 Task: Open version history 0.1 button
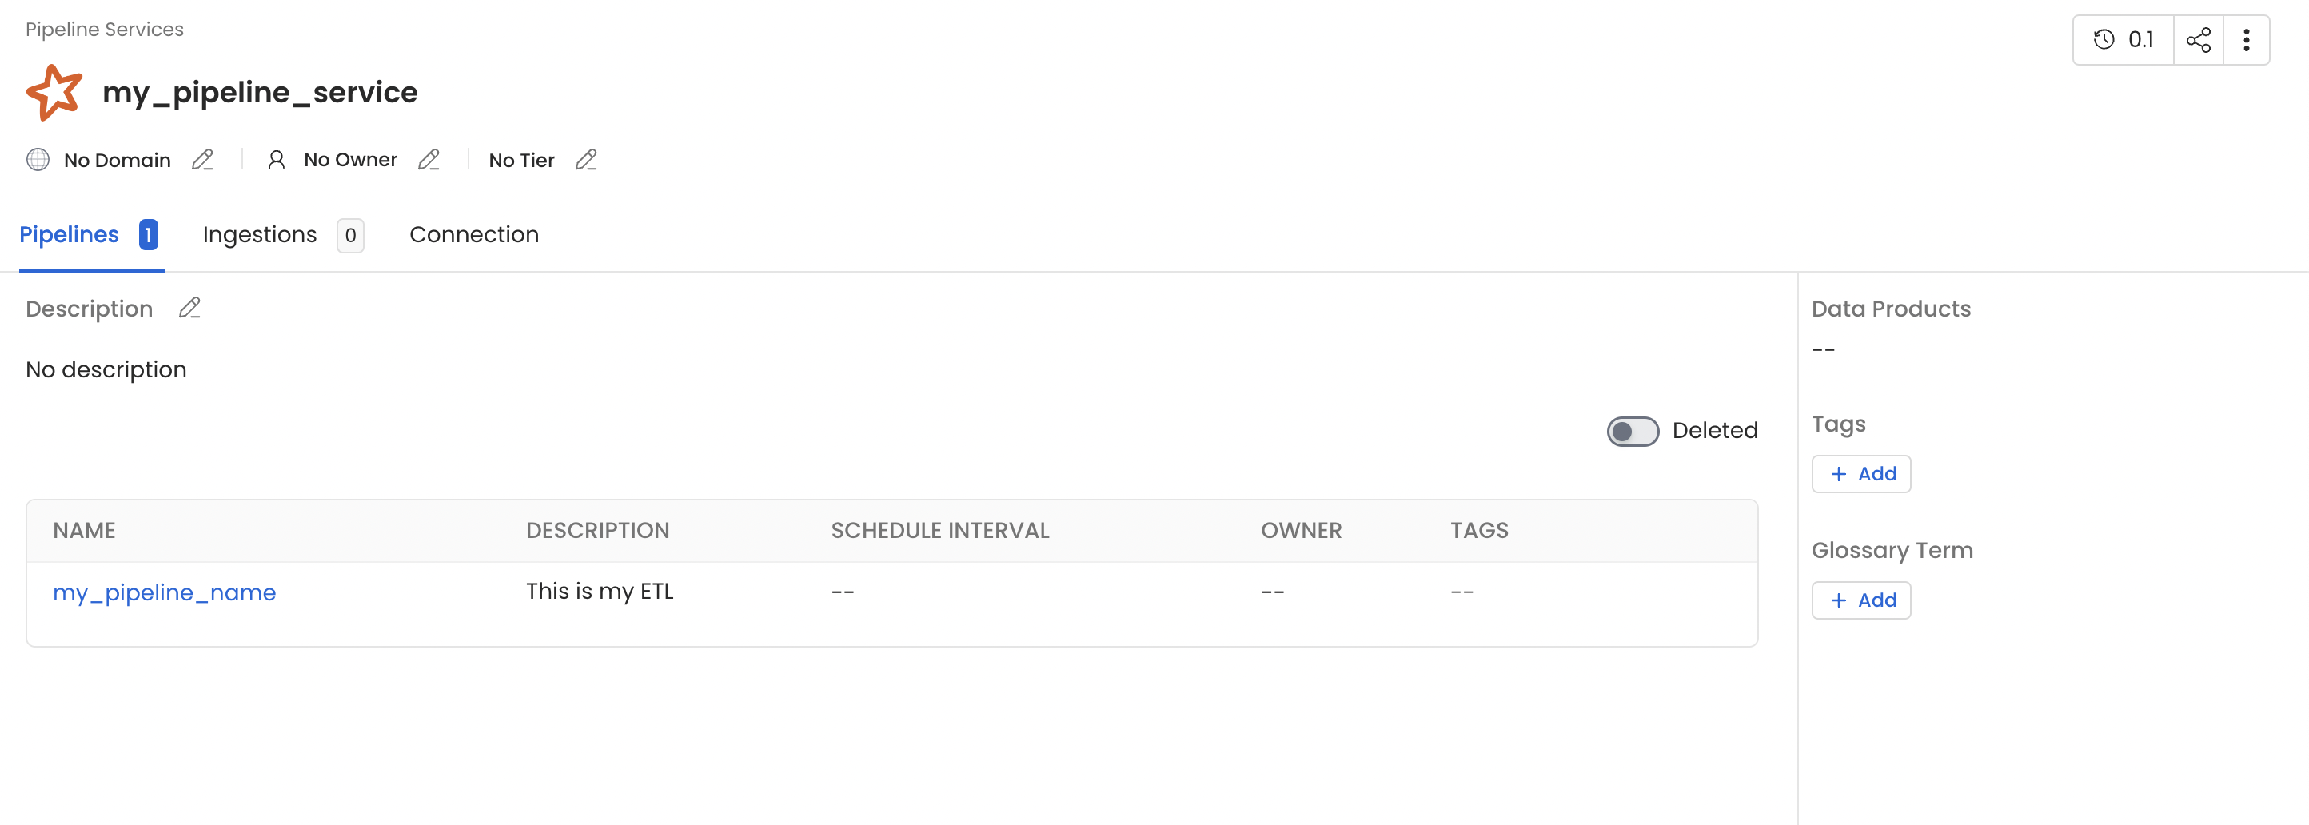[2124, 40]
